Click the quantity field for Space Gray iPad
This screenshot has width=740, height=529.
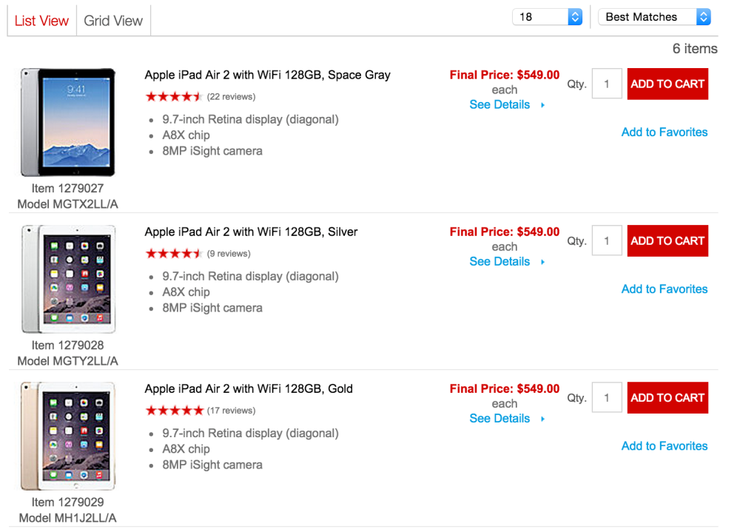pos(607,84)
